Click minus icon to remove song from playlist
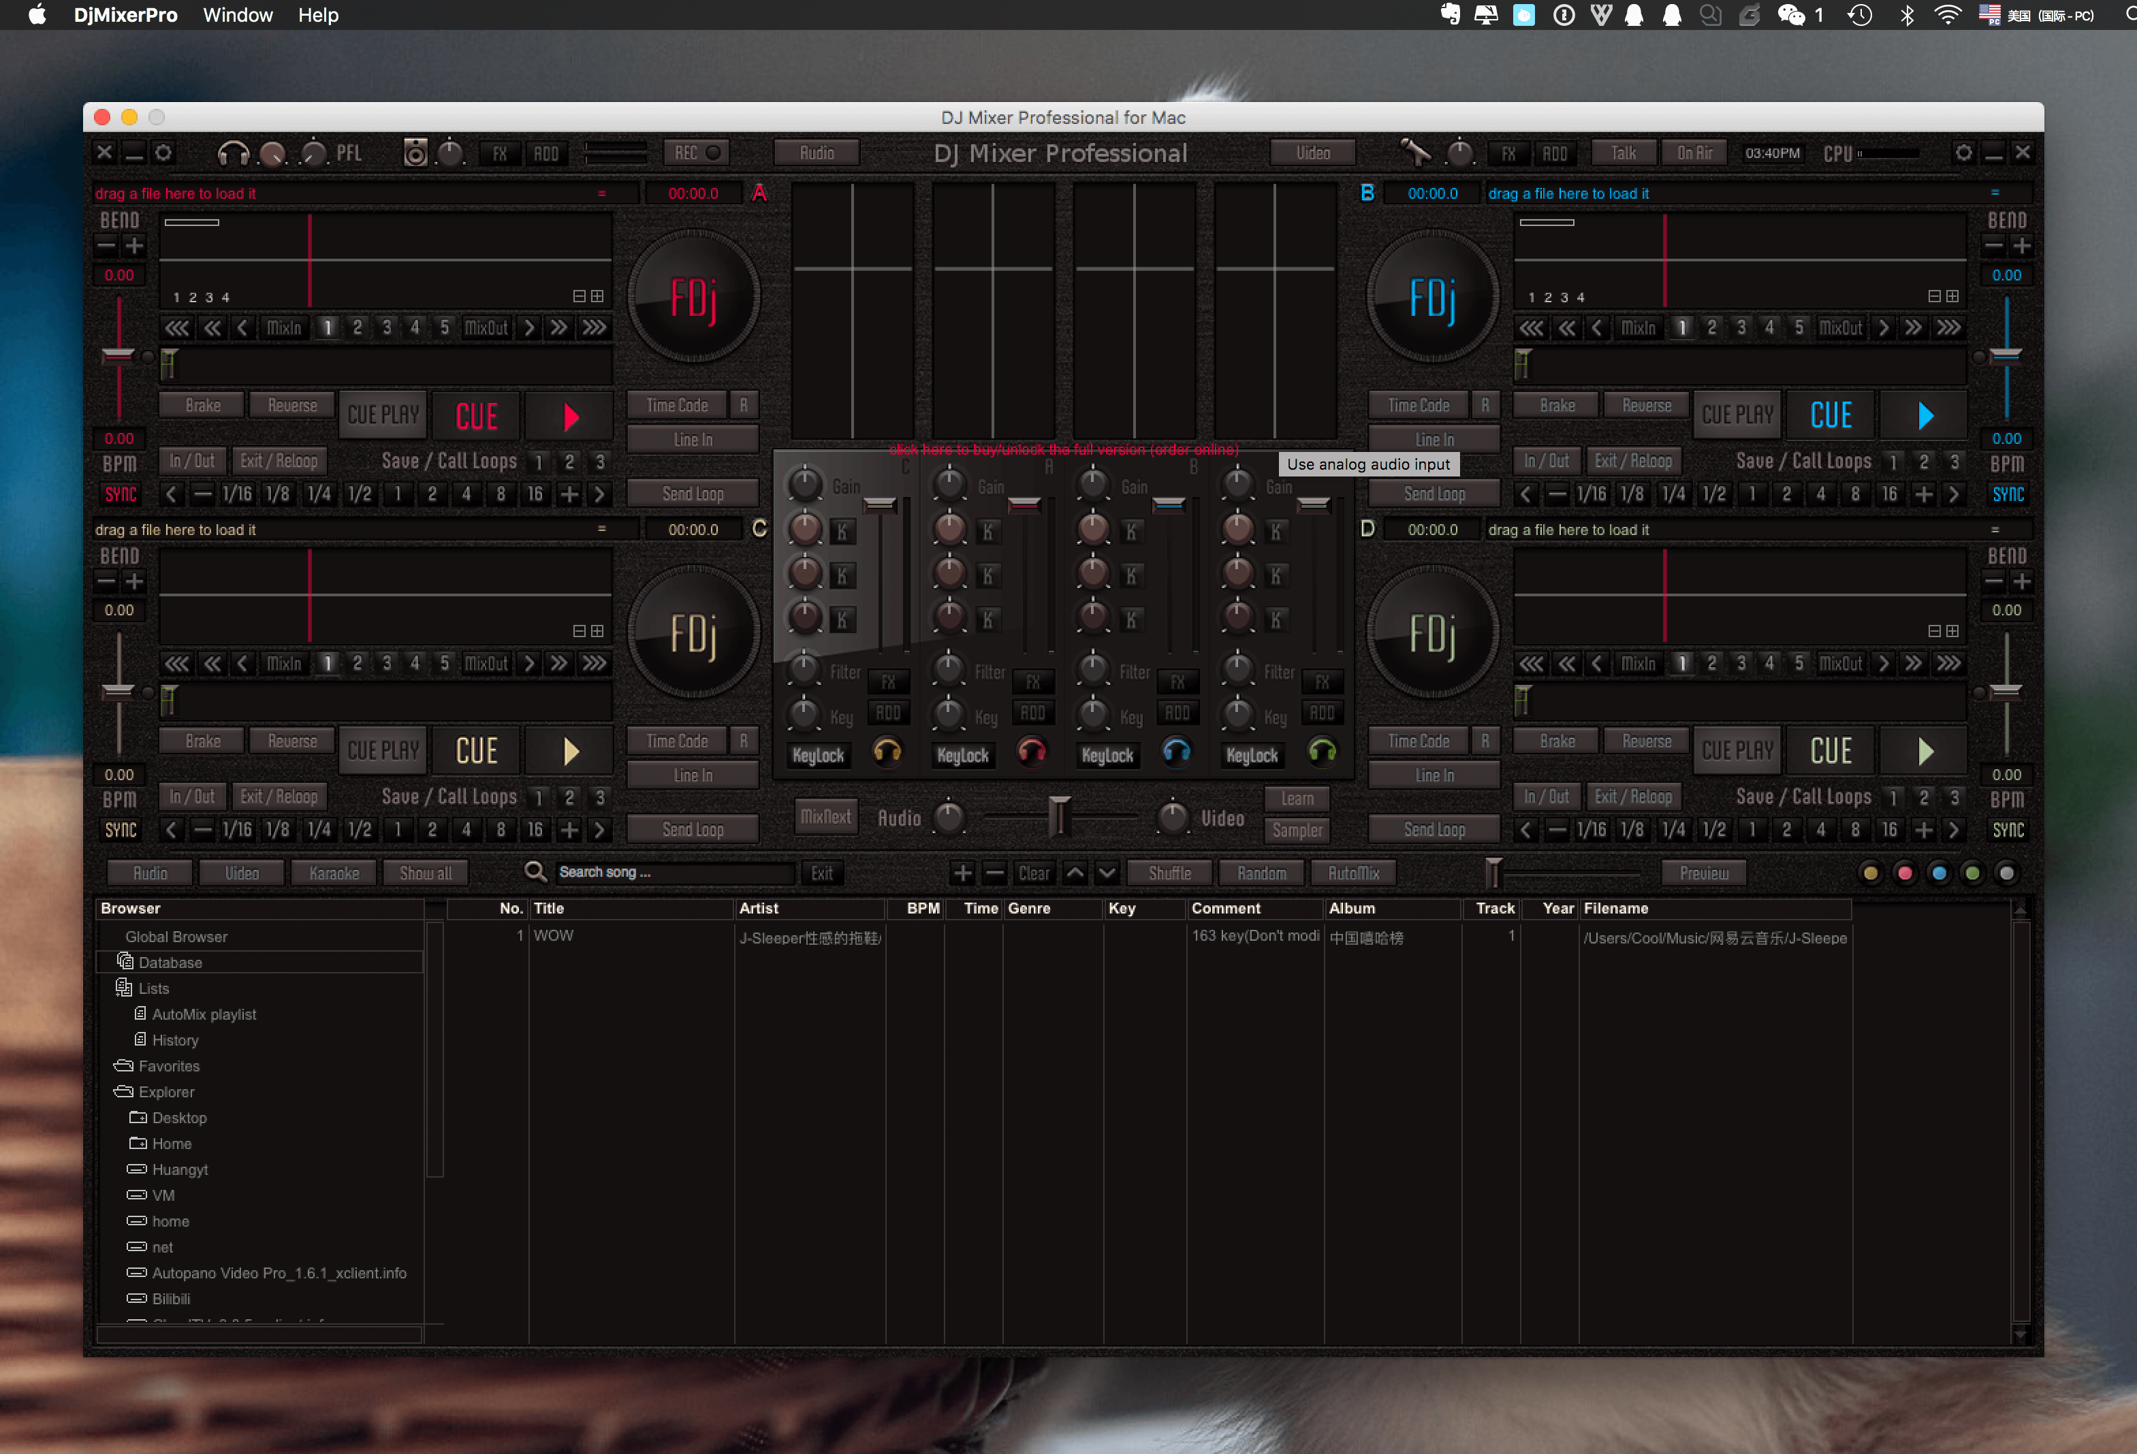This screenshot has height=1454, width=2137. coord(994,873)
